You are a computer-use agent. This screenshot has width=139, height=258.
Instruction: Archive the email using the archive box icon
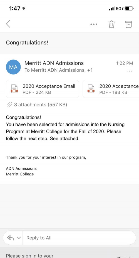[x=129, y=24]
